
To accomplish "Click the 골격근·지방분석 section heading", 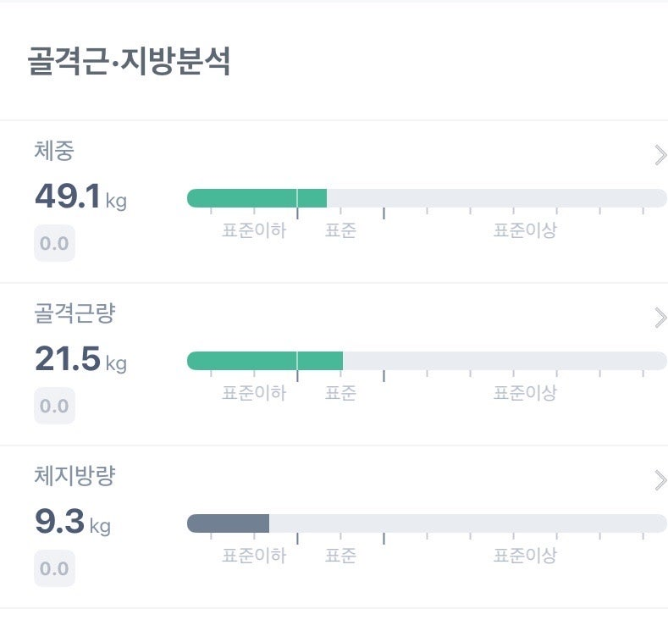I will (129, 63).
